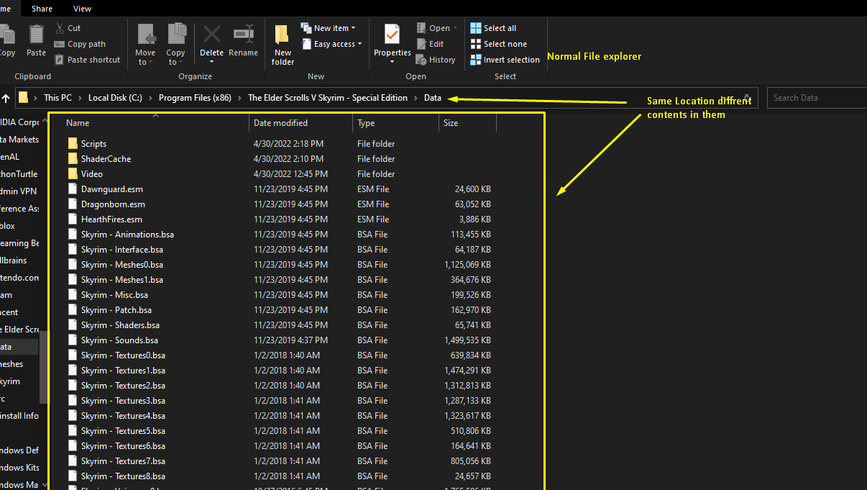The image size is (867, 490).
Task: Click the Up navigation arrow
Action: pos(6,98)
